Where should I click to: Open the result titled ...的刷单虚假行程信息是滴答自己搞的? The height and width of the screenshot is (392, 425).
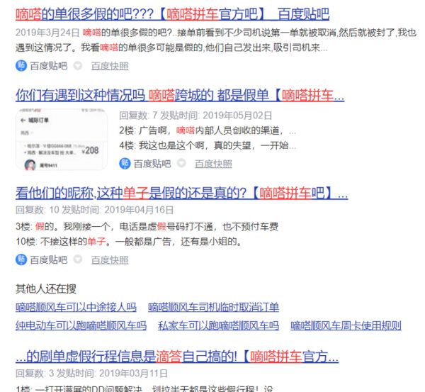point(176,355)
